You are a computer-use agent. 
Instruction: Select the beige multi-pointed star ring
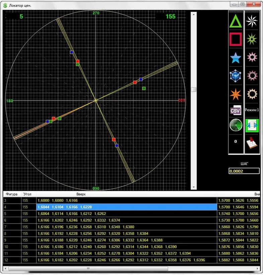pyautogui.click(x=252, y=94)
